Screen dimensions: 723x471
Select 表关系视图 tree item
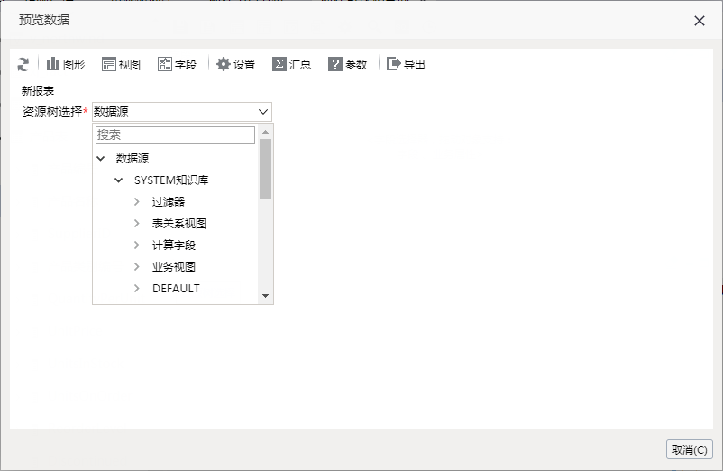[179, 223]
